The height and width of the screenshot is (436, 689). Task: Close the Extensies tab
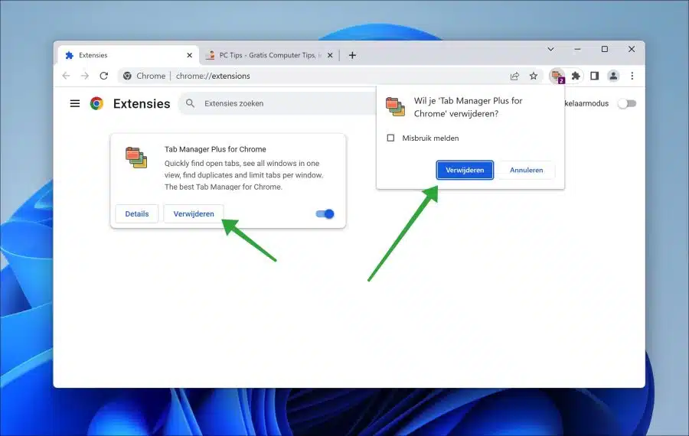189,55
